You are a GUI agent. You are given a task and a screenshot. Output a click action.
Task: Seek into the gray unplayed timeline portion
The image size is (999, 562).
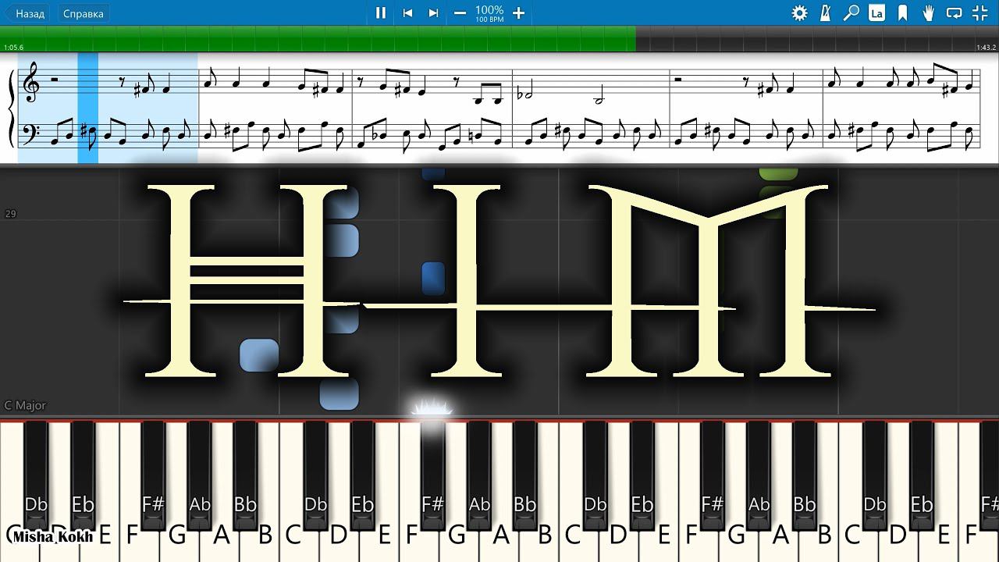[x=817, y=38]
